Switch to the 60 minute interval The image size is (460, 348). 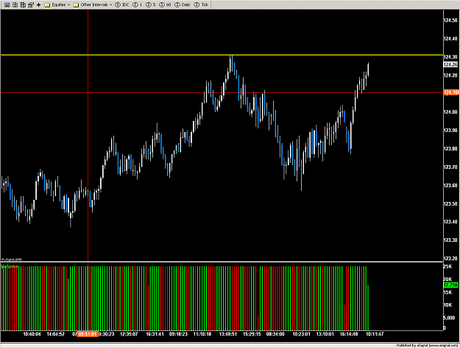pyautogui.click(x=165, y=4)
